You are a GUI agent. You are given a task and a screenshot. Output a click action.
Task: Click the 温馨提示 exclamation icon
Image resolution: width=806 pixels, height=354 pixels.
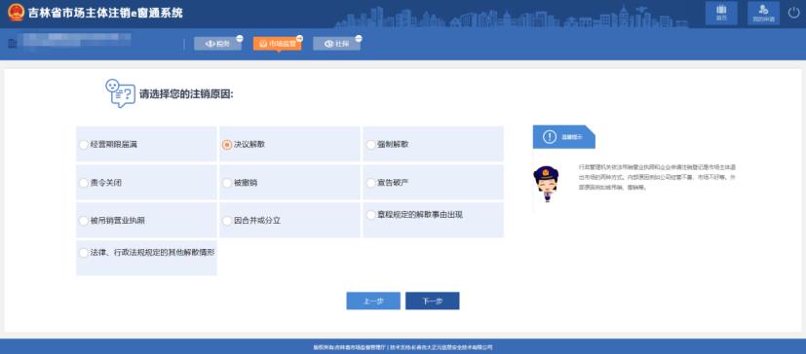pos(550,137)
